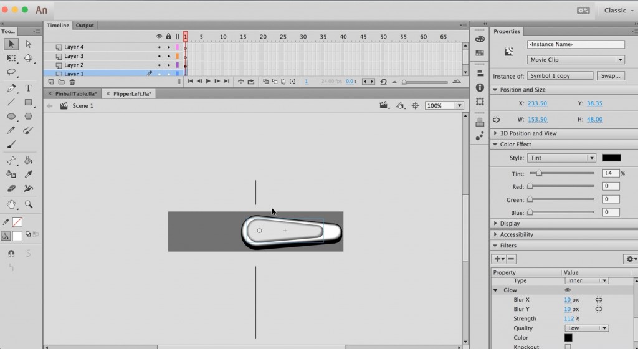Toggle Glow filter eye icon

(x=568, y=290)
